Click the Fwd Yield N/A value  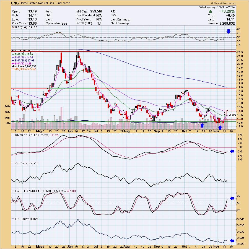pos(99,19)
